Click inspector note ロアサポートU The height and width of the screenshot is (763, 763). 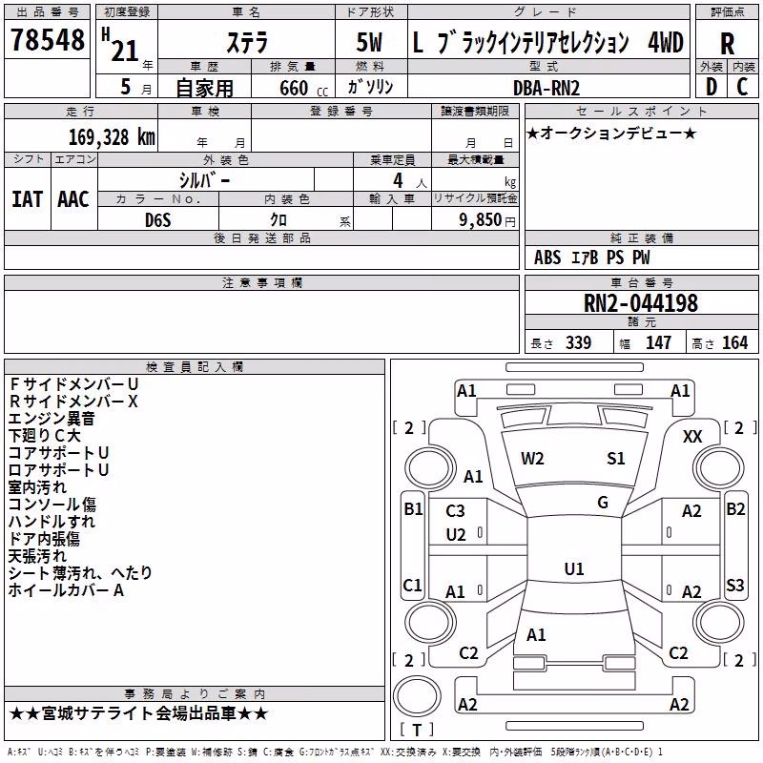[58, 470]
